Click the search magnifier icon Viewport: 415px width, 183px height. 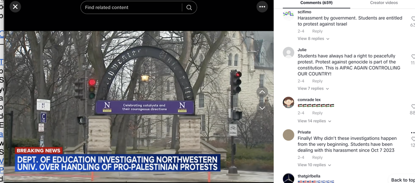click(x=189, y=8)
